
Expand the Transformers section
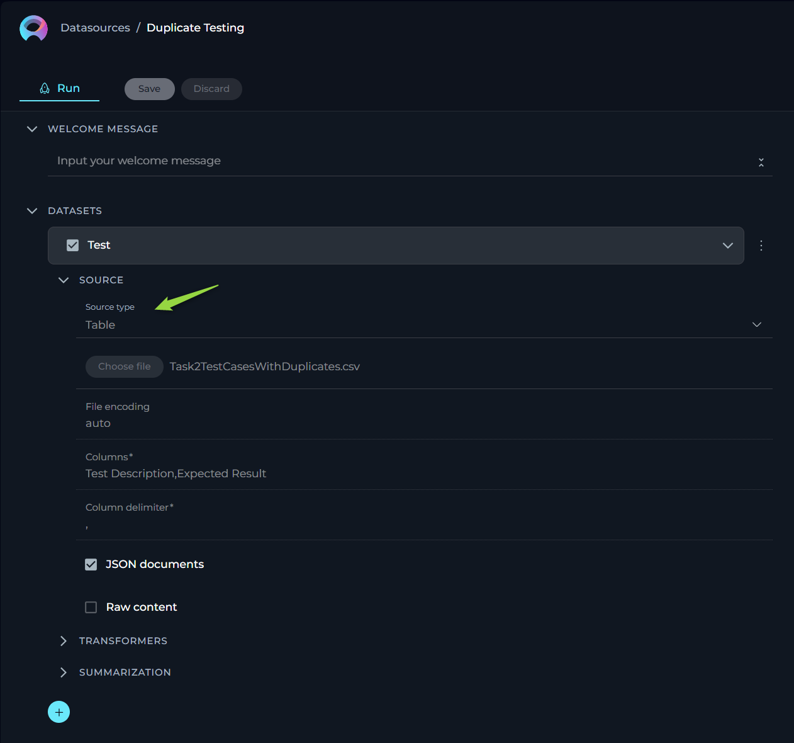point(64,641)
